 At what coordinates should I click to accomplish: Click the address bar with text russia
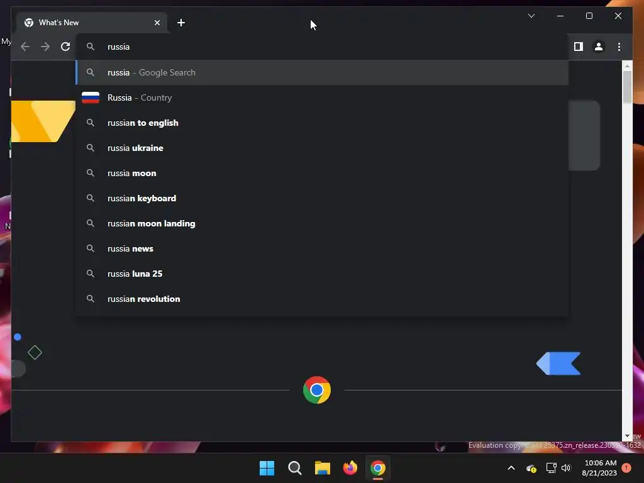(x=323, y=47)
